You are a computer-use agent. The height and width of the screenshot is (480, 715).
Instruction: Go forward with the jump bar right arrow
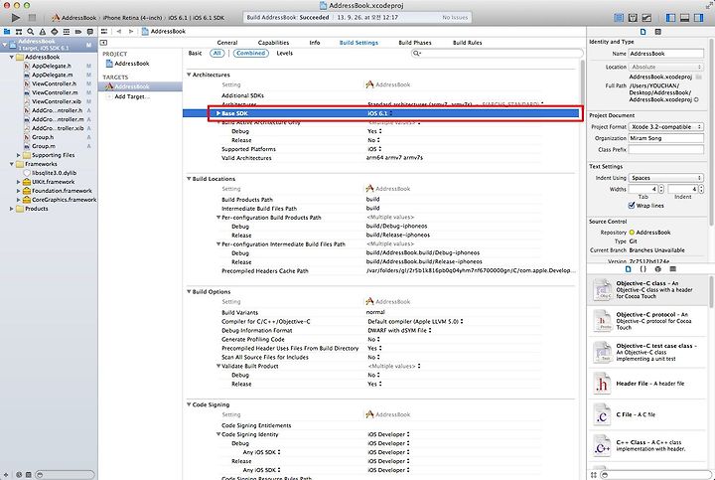[x=131, y=32]
